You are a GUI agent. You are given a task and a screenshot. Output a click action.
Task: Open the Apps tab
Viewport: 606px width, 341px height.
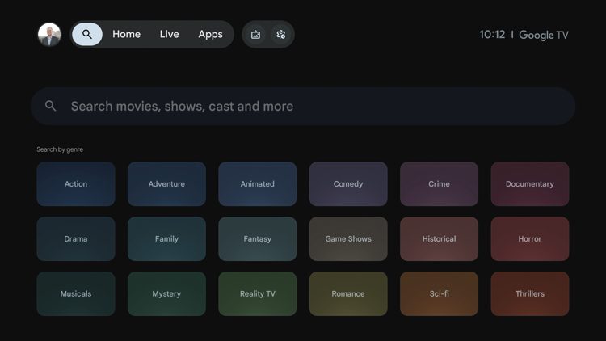[210, 34]
